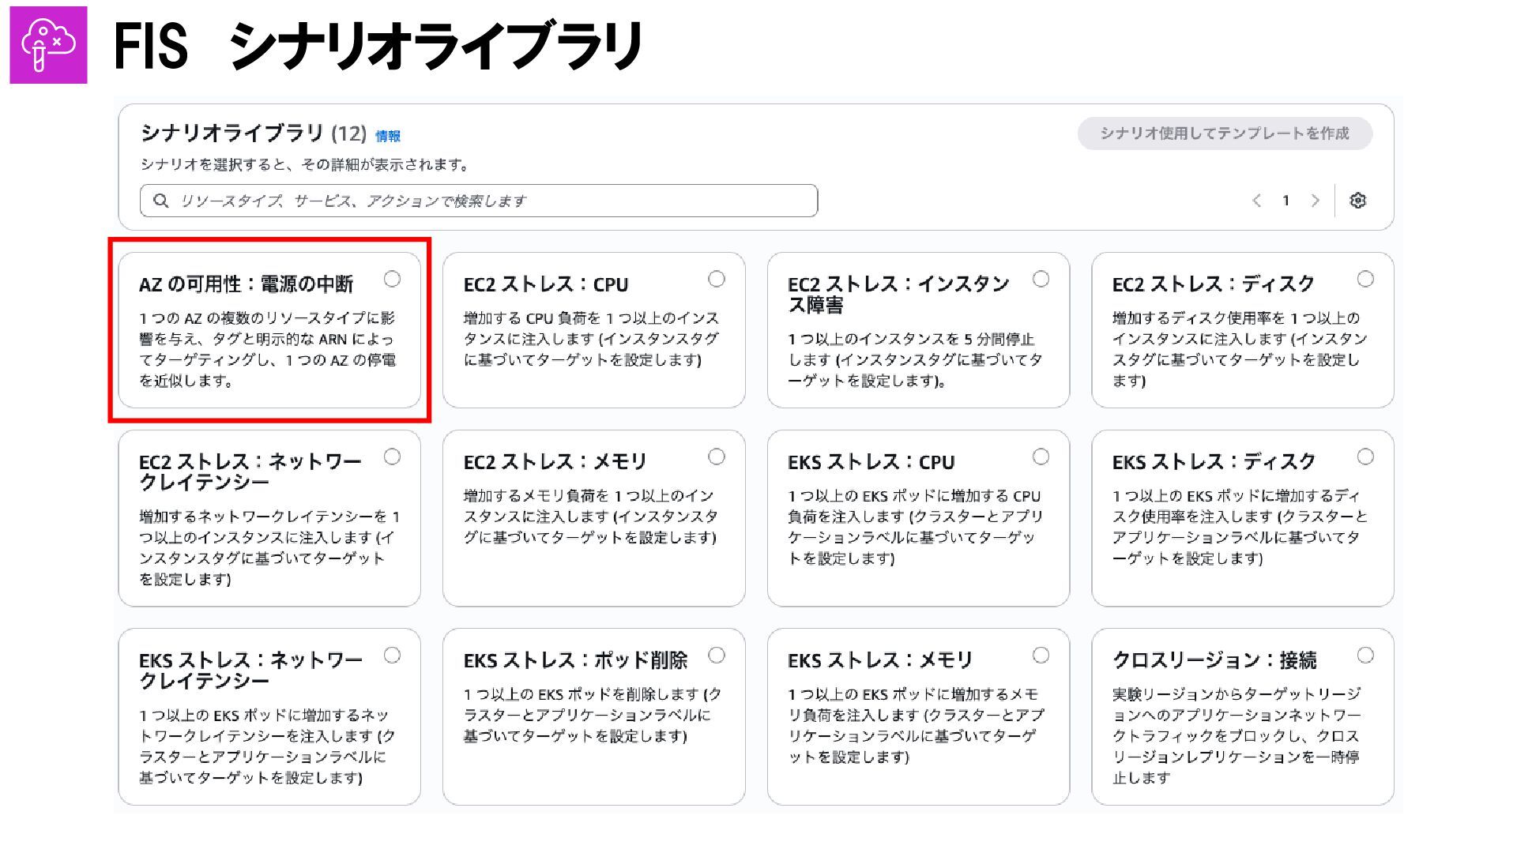Click the EKS ストレス：ポッド削除 card title
Image resolution: width=1517 pixels, height=853 pixels.
tap(575, 660)
